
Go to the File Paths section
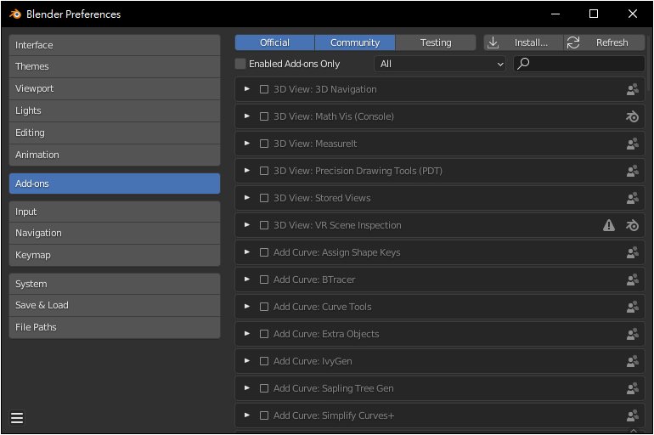click(115, 327)
